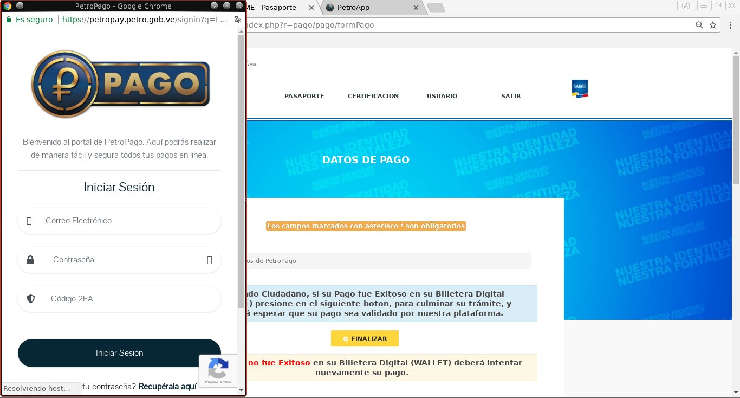Click the Iniciar Sesión button

pos(119,353)
